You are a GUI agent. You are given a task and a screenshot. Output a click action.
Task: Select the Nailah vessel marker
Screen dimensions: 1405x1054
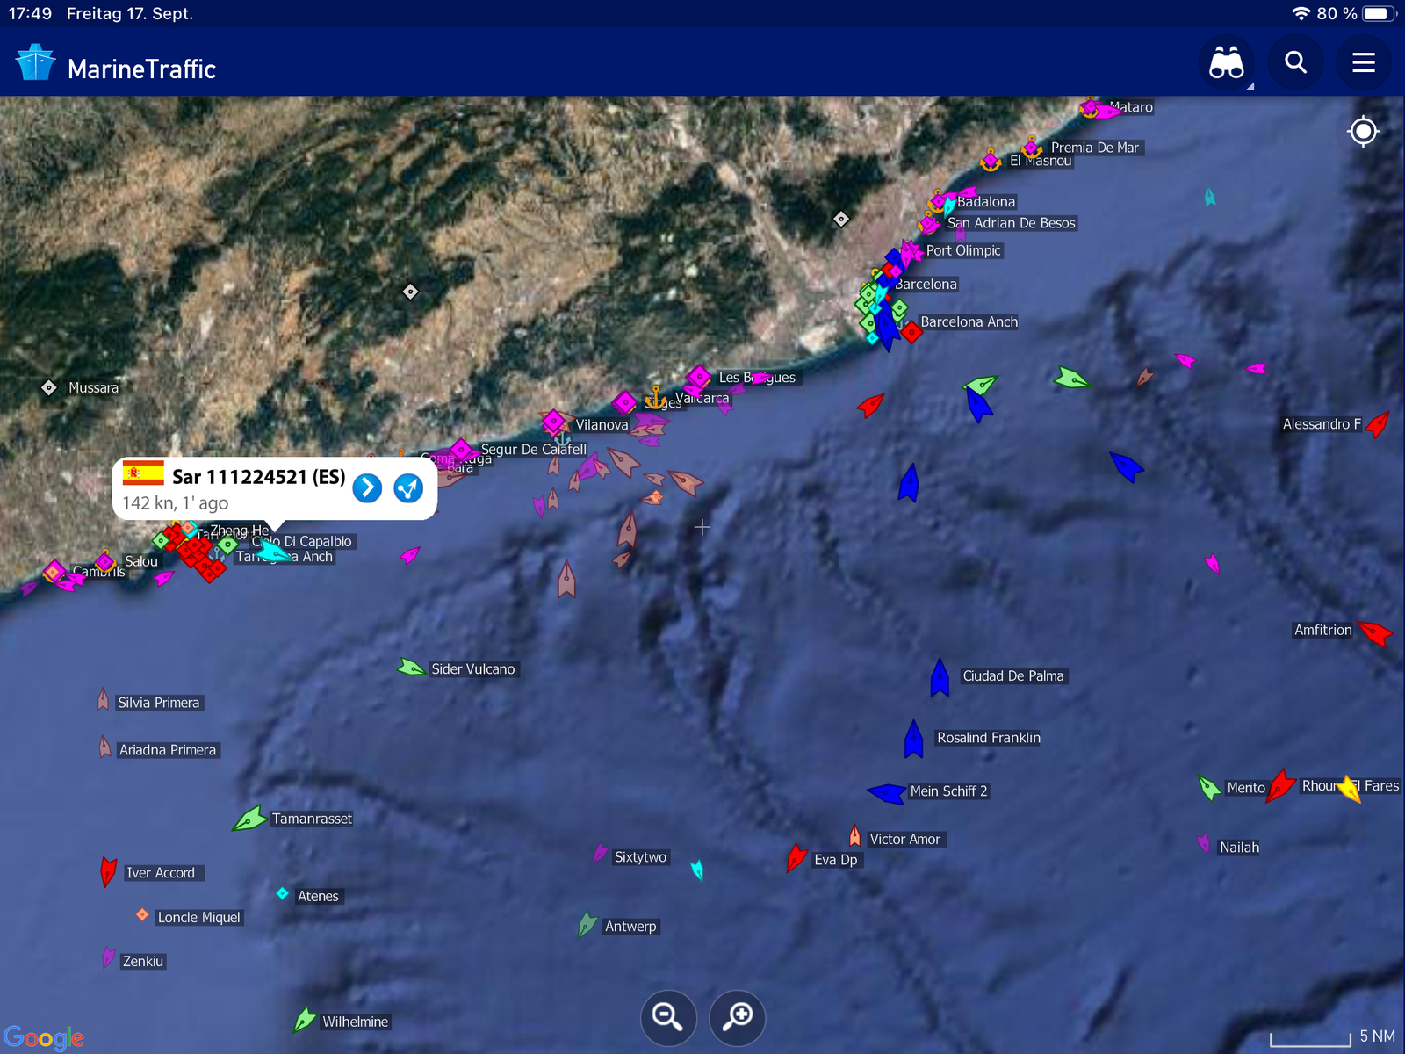[1204, 844]
